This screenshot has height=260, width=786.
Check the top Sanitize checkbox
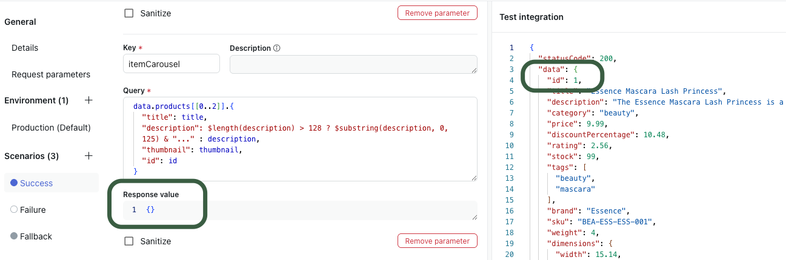[x=128, y=13]
